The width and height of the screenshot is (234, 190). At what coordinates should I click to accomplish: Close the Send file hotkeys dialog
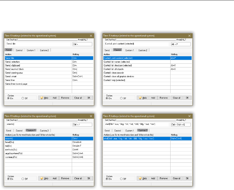[x=91, y=36]
